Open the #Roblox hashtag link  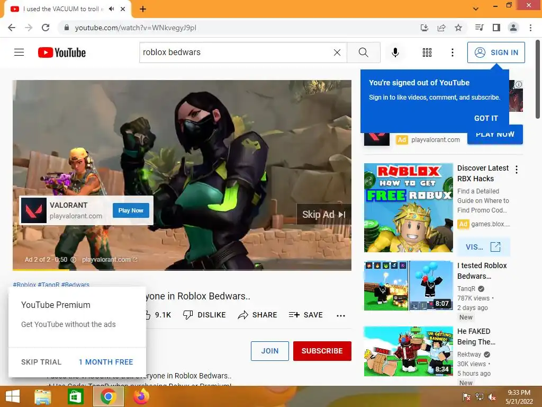24,285
